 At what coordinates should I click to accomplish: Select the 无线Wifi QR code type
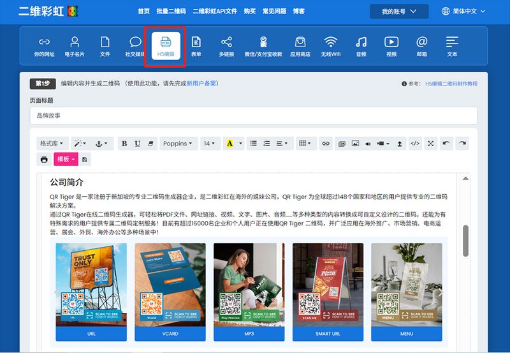(330, 46)
